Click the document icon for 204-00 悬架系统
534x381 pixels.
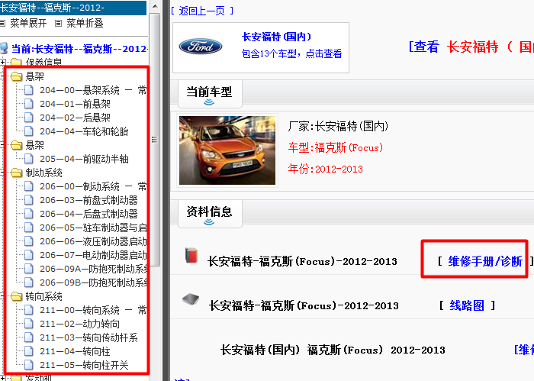click(29, 90)
